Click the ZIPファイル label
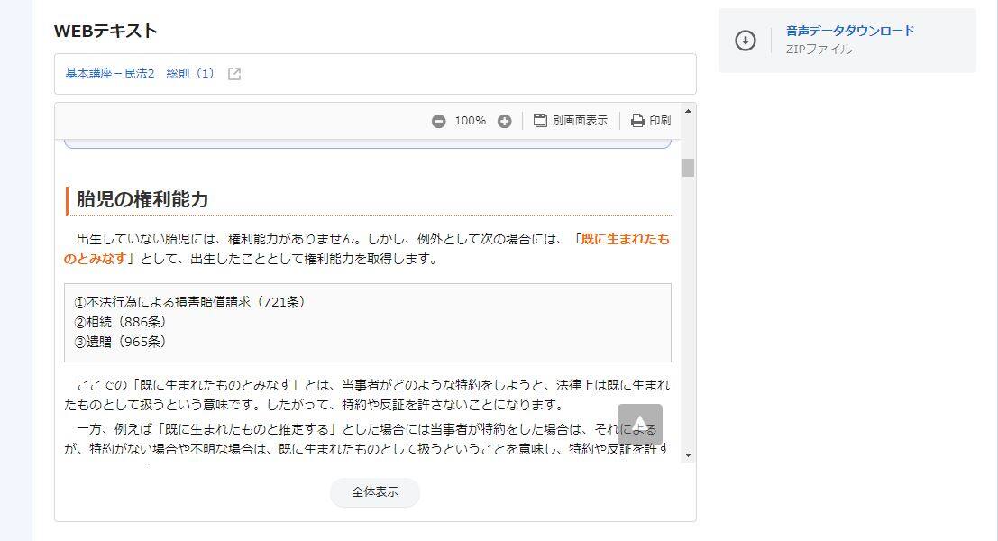Viewport: 998px width, 541px height. click(x=819, y=49)
